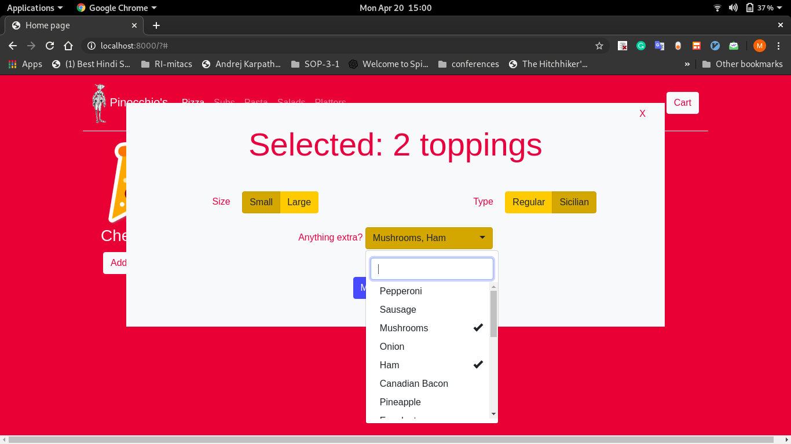Collapse the 'Mushrooms, Ham' toppings dropdown

pyautogui.click(x=429, y=238)
